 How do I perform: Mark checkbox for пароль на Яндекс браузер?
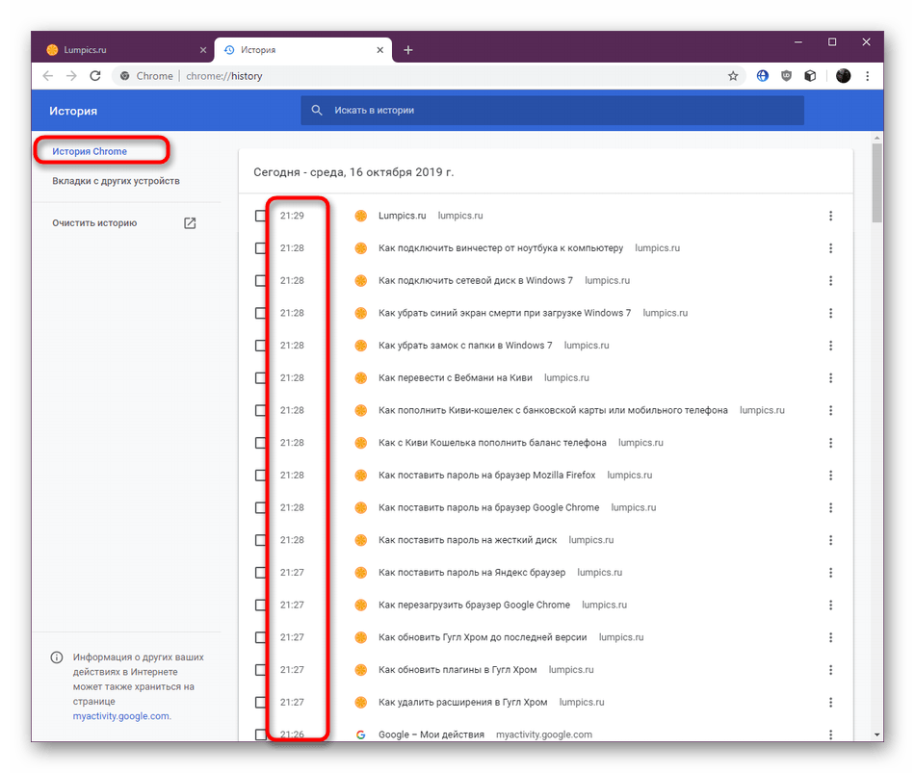point(260,573)
